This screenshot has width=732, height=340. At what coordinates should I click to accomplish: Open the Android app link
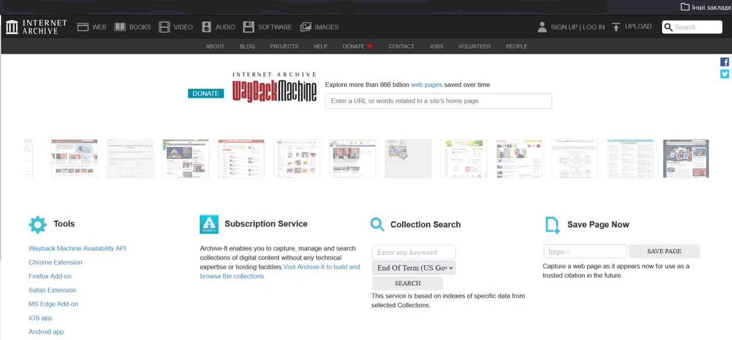pyautogui.click(x=46, y=332)
